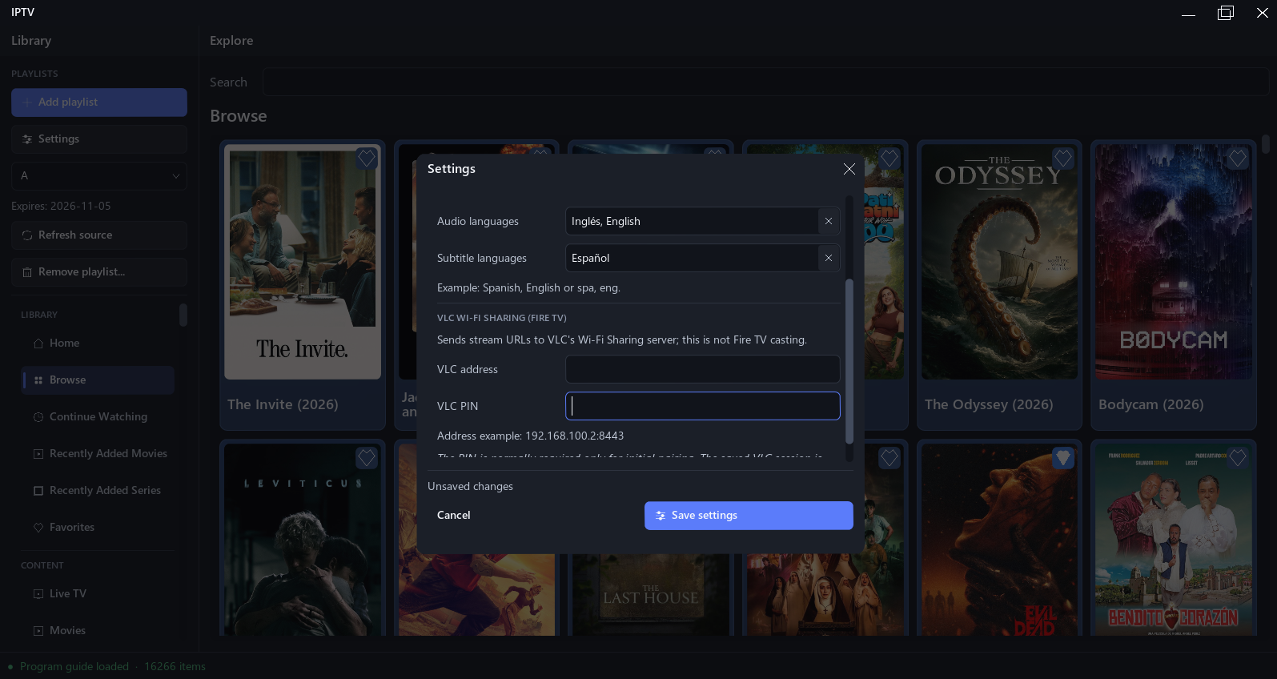The image size is (1277, 679).
Task: Show Recently Added Series
Action: [x=98, y=490]
